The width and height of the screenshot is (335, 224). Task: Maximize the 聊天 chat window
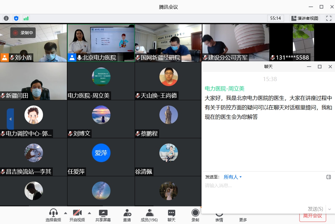[320, 67]
